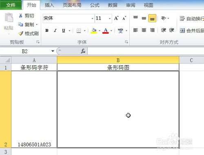Screen dimensions: 204x155
Task: Expand the font size dropdown showing 11
Action: [x=110, y=18]
